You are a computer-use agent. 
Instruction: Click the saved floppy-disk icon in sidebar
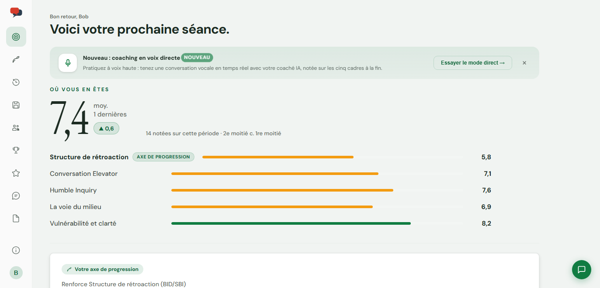click(x=16, y=105)
